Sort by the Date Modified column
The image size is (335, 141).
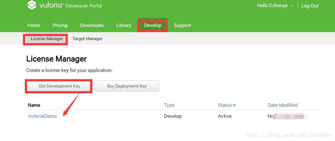[x=283, y=105]
